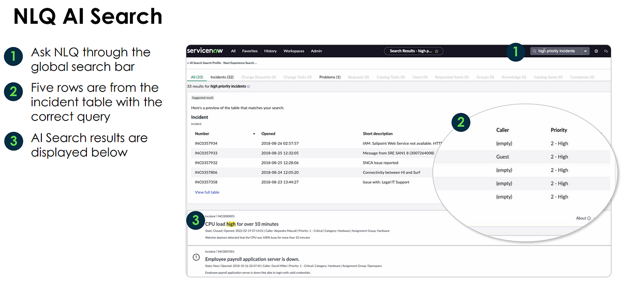Switch to the Change Requests (0) tab
Image resolution: width=621 pixels, height=288 pixels.
pos(258,77)
